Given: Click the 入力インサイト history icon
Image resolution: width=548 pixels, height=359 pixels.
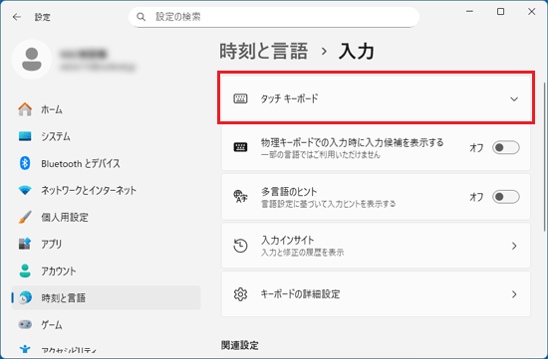Looking at the screenshot, I should click(x=240, y=246).
